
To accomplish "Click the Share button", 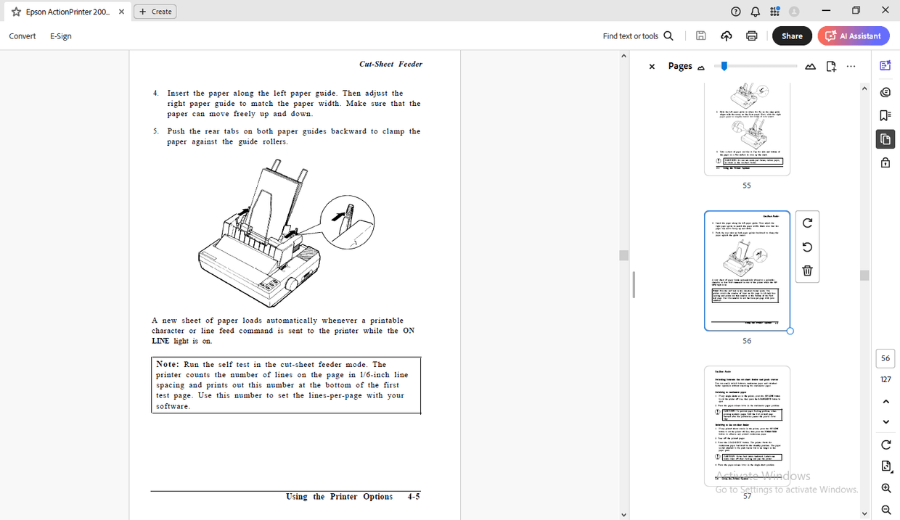I will click(792, 35).
